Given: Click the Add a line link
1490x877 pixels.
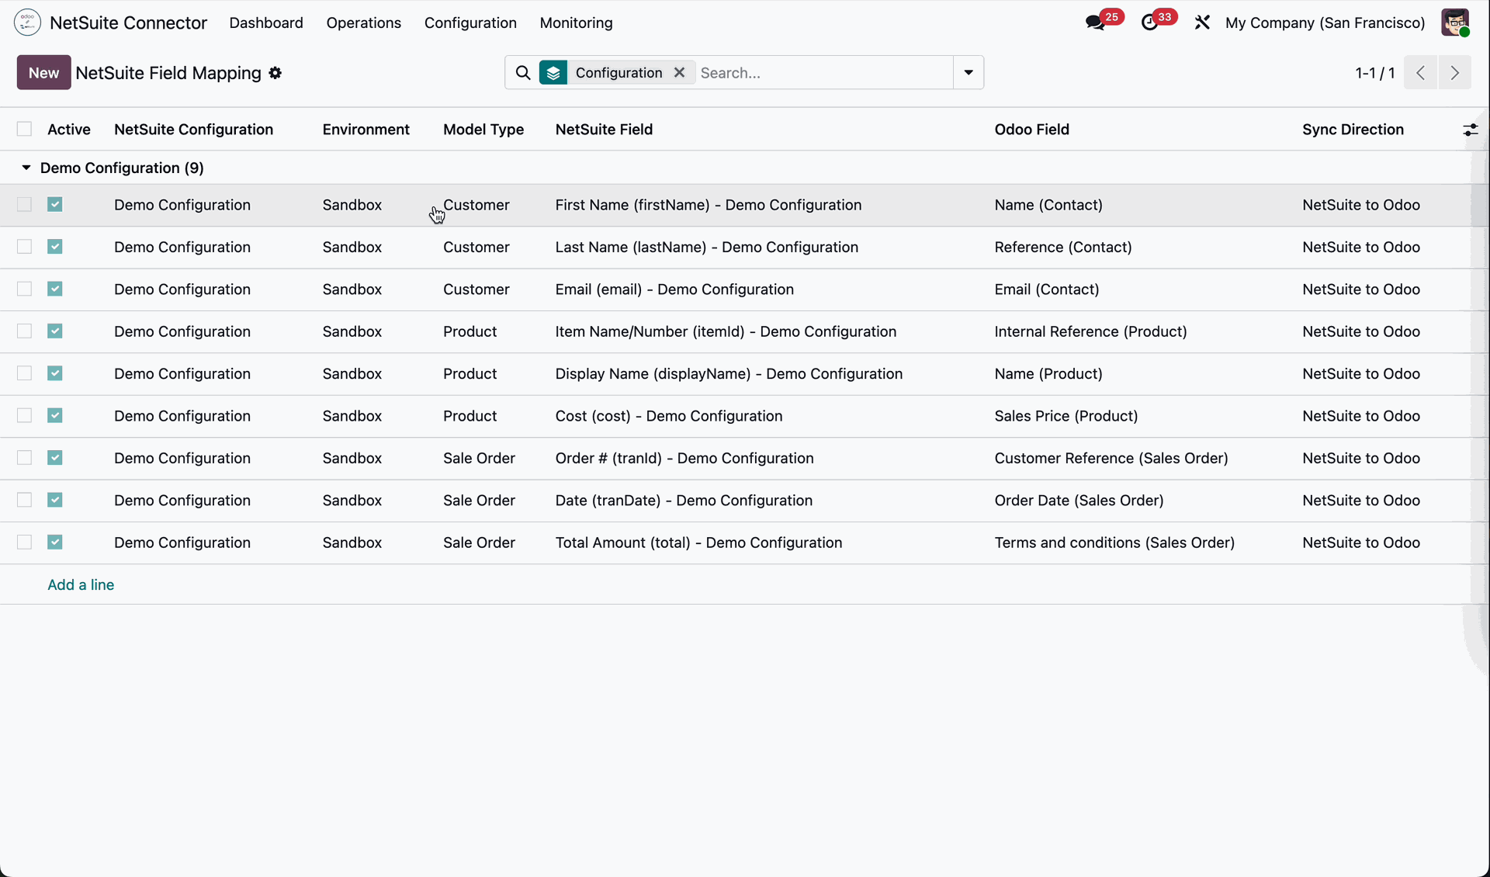Looking at the screenshot, I should tap(81, 584).
